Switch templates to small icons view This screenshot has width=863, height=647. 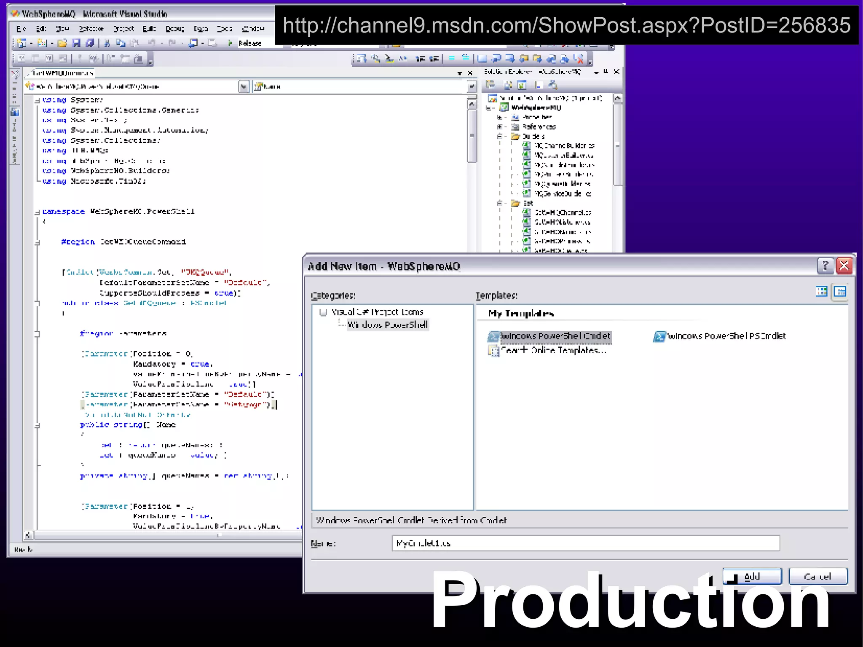pyautogui.click(x=840, y=291)
